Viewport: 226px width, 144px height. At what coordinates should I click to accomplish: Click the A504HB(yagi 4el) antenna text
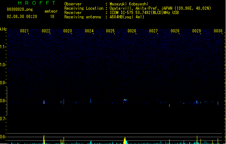tap(127, 17)
